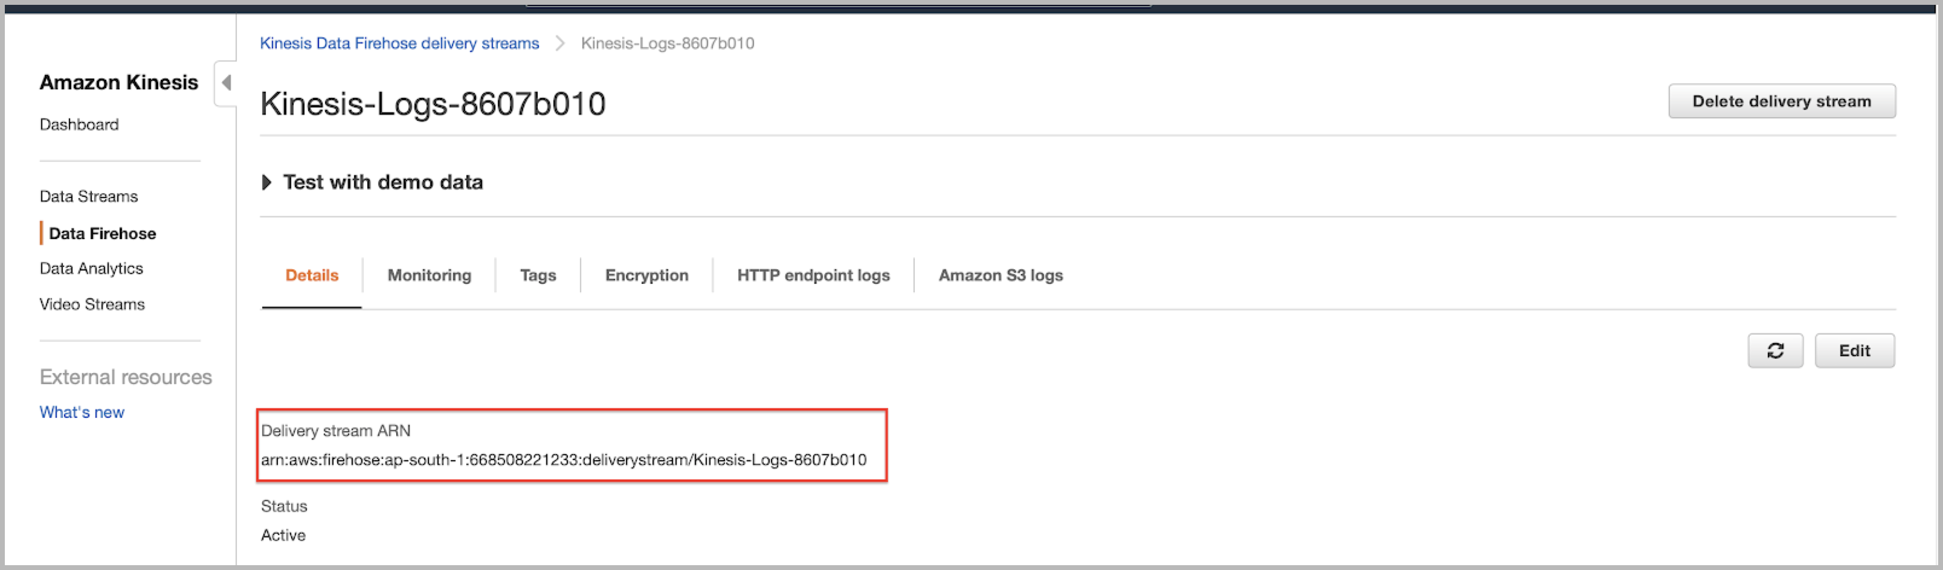Screen dimensions: 1943x570
Task: Expand the Test with demo data section
Action: 266,182
